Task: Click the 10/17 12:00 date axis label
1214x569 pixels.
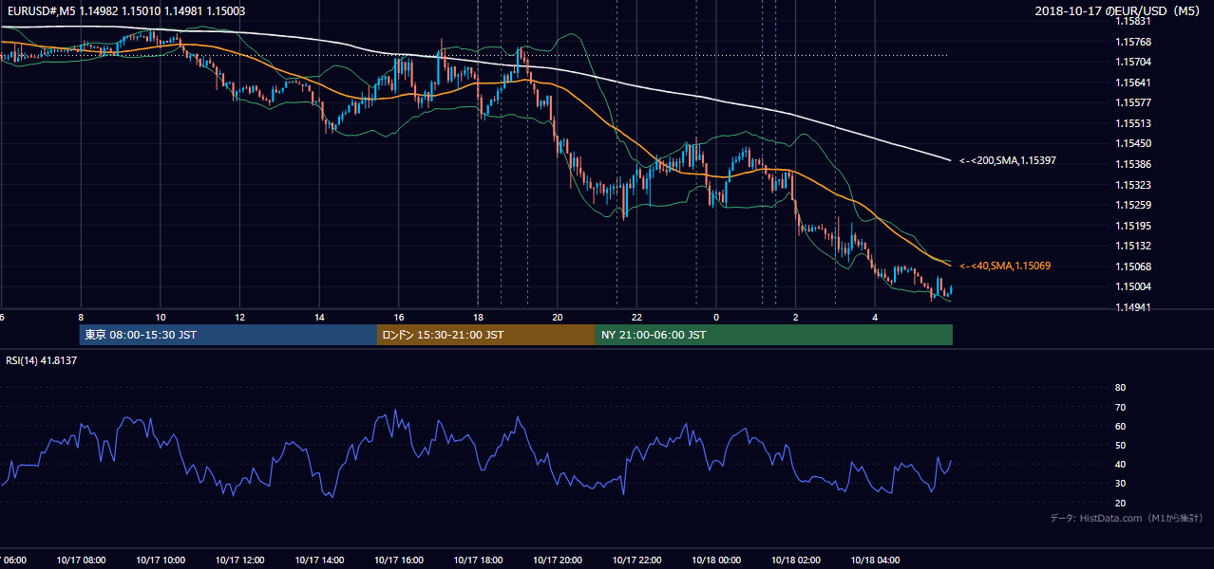Action: click(239, 560)
